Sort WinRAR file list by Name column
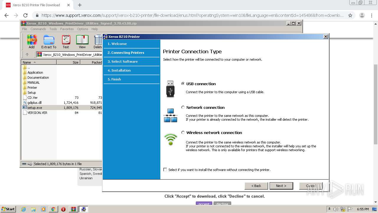Image resolution: width=378 pixels, height=213 pixels. [39, 62]
